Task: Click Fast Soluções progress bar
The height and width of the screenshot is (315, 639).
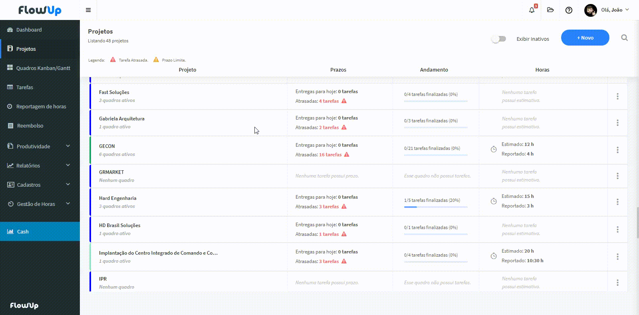Action: (436, 101)
